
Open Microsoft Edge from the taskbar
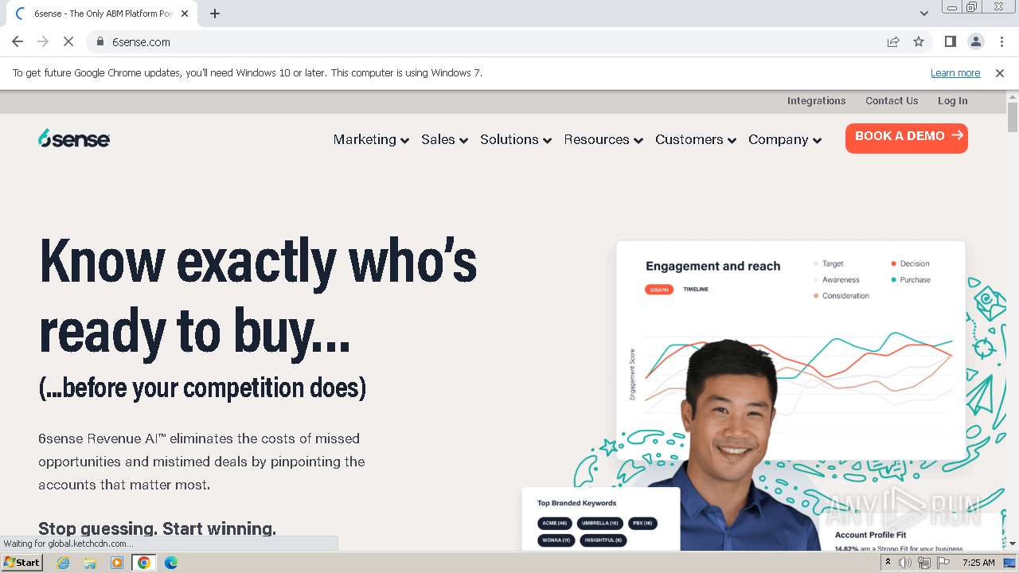(171, 563)
